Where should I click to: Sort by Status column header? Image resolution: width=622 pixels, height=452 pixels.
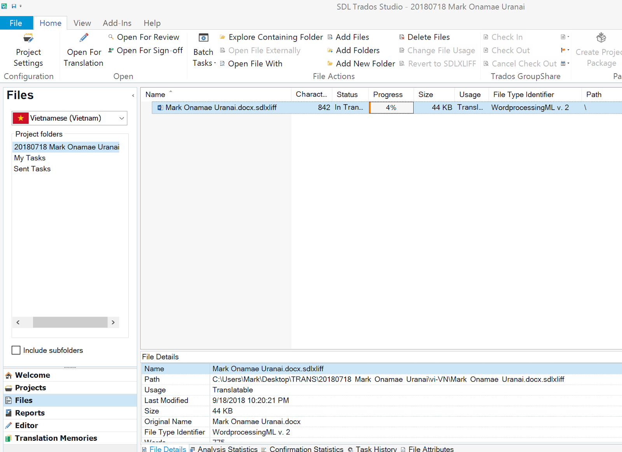350,95
